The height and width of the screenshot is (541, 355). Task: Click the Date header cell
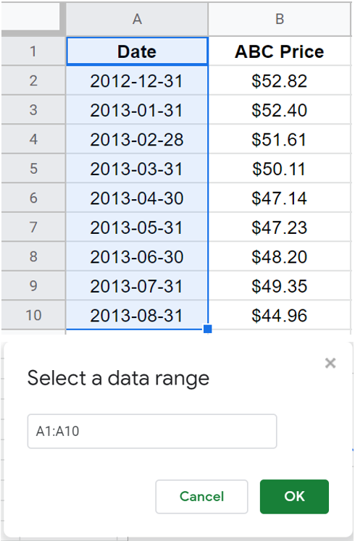137,51
